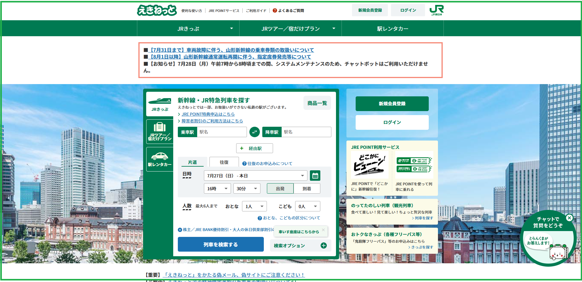Open どこかにビューーン! banner thumbnail

(370, 165)
